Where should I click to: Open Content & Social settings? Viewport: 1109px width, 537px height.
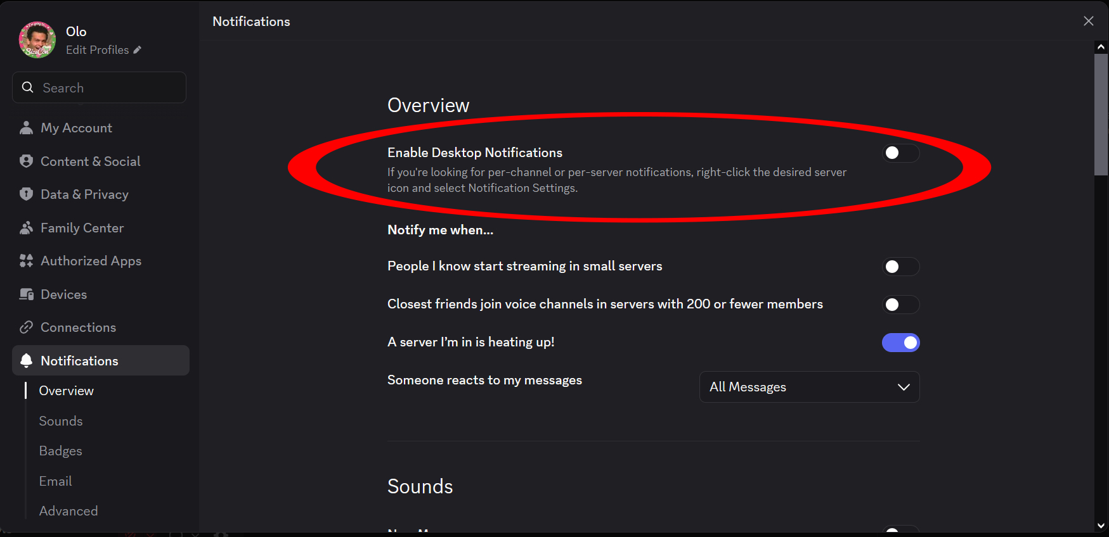pos(90,161)
